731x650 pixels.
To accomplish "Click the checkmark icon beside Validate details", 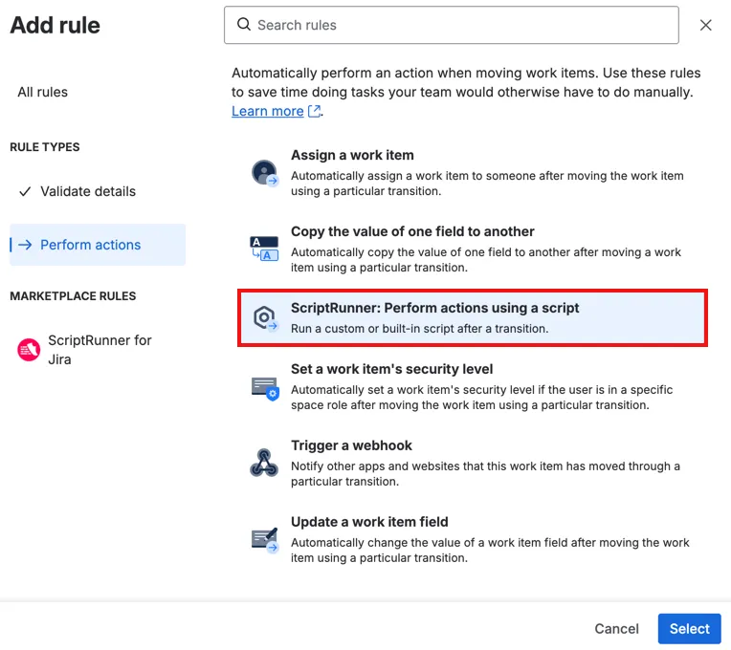I will [x=25, y=191].
